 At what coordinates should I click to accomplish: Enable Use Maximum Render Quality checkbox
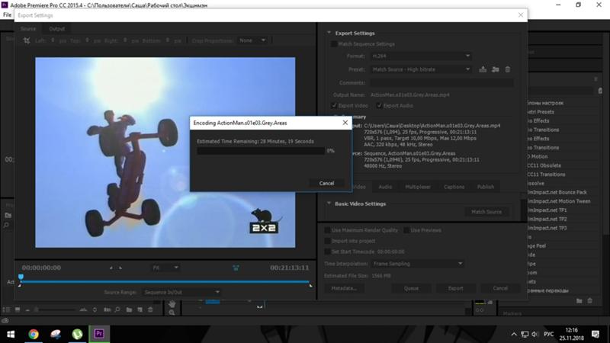[x=328, y=230]
